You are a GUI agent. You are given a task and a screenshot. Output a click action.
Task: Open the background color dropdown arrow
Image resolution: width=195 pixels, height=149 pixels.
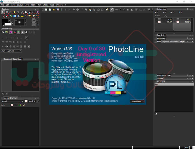click(x=13, y=24)
